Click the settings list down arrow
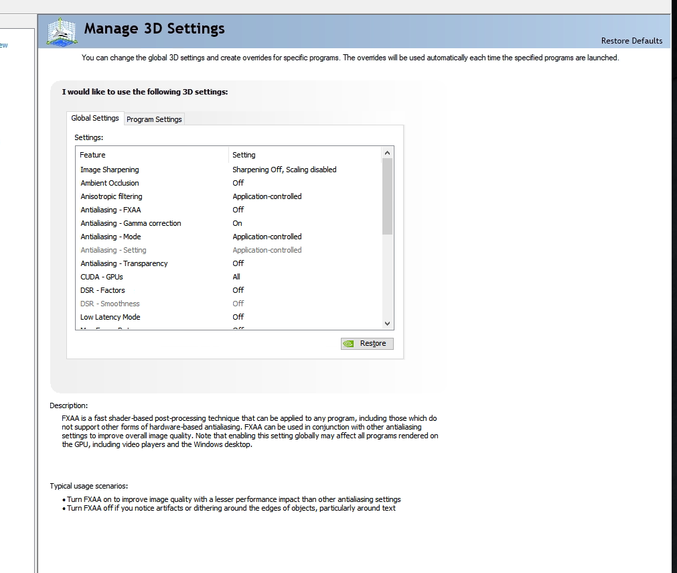 click(387, 324)
